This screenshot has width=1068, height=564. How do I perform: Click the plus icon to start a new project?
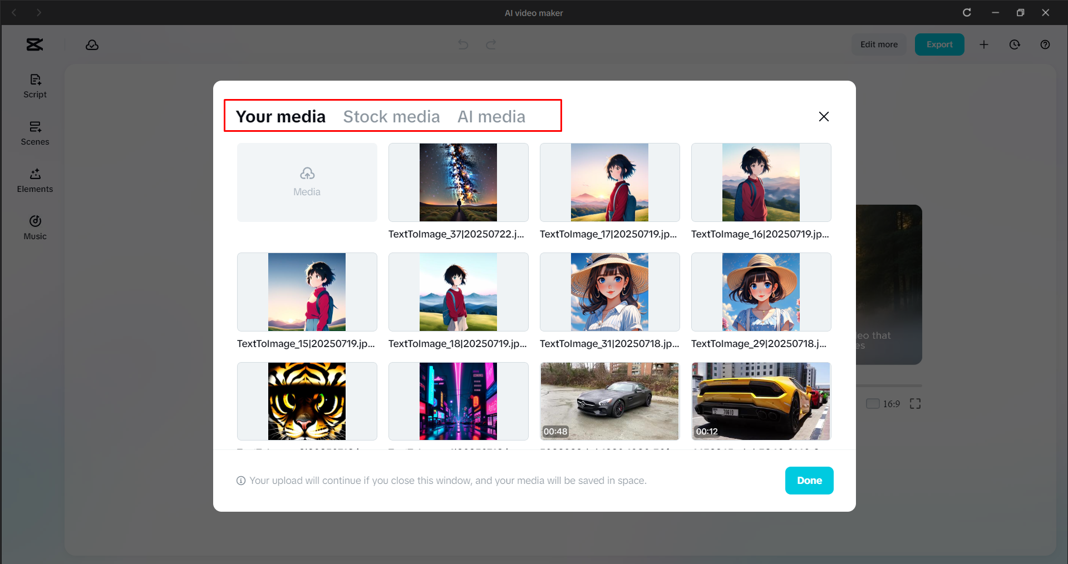tap(984, 44)
